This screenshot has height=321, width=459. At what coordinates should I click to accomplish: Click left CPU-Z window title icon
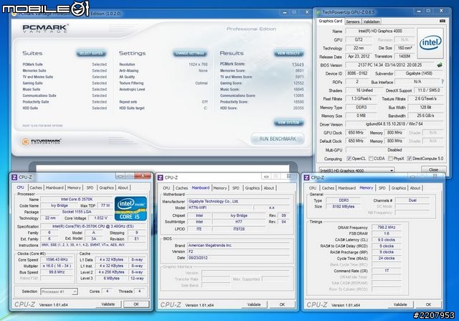tap(14, 177)
